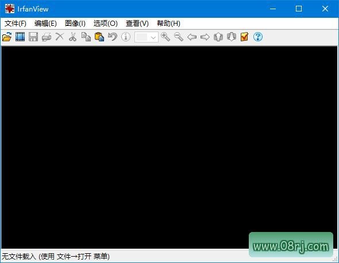
Task: Open the 查看(V) menu
Action: pos(137,24)
